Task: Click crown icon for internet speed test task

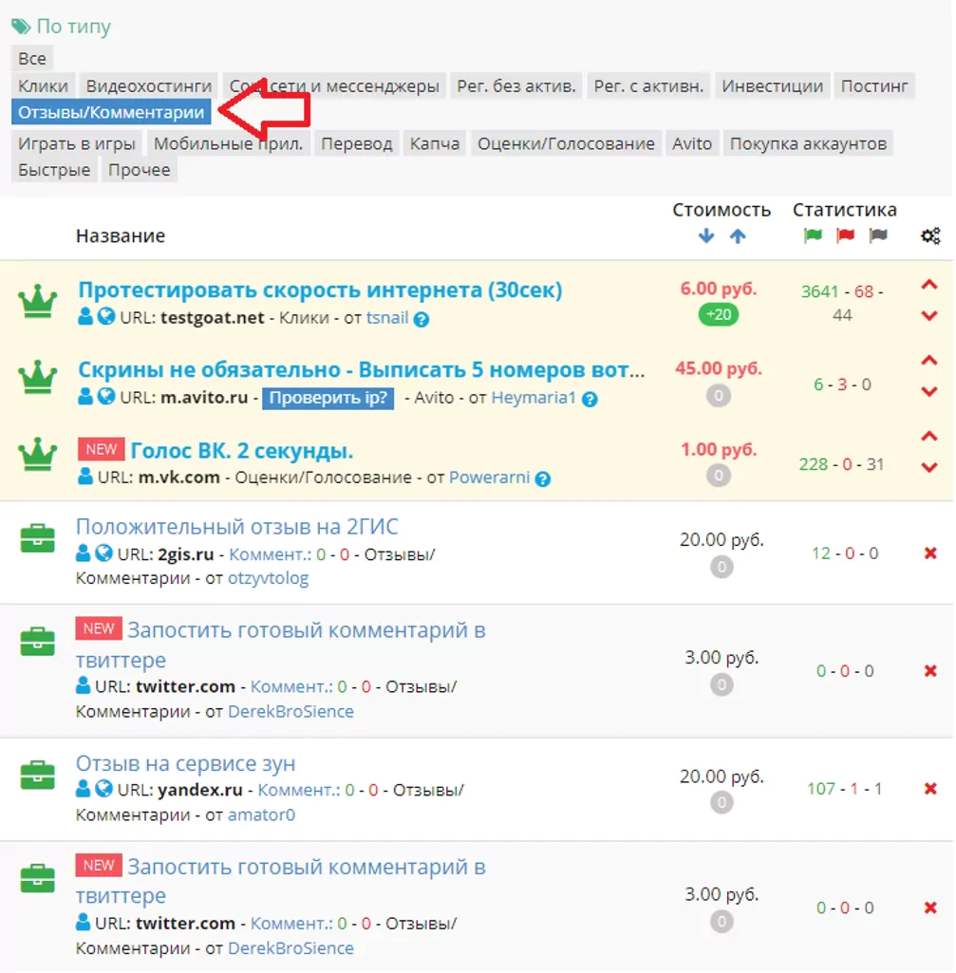Action: click(x=37, y=302)
